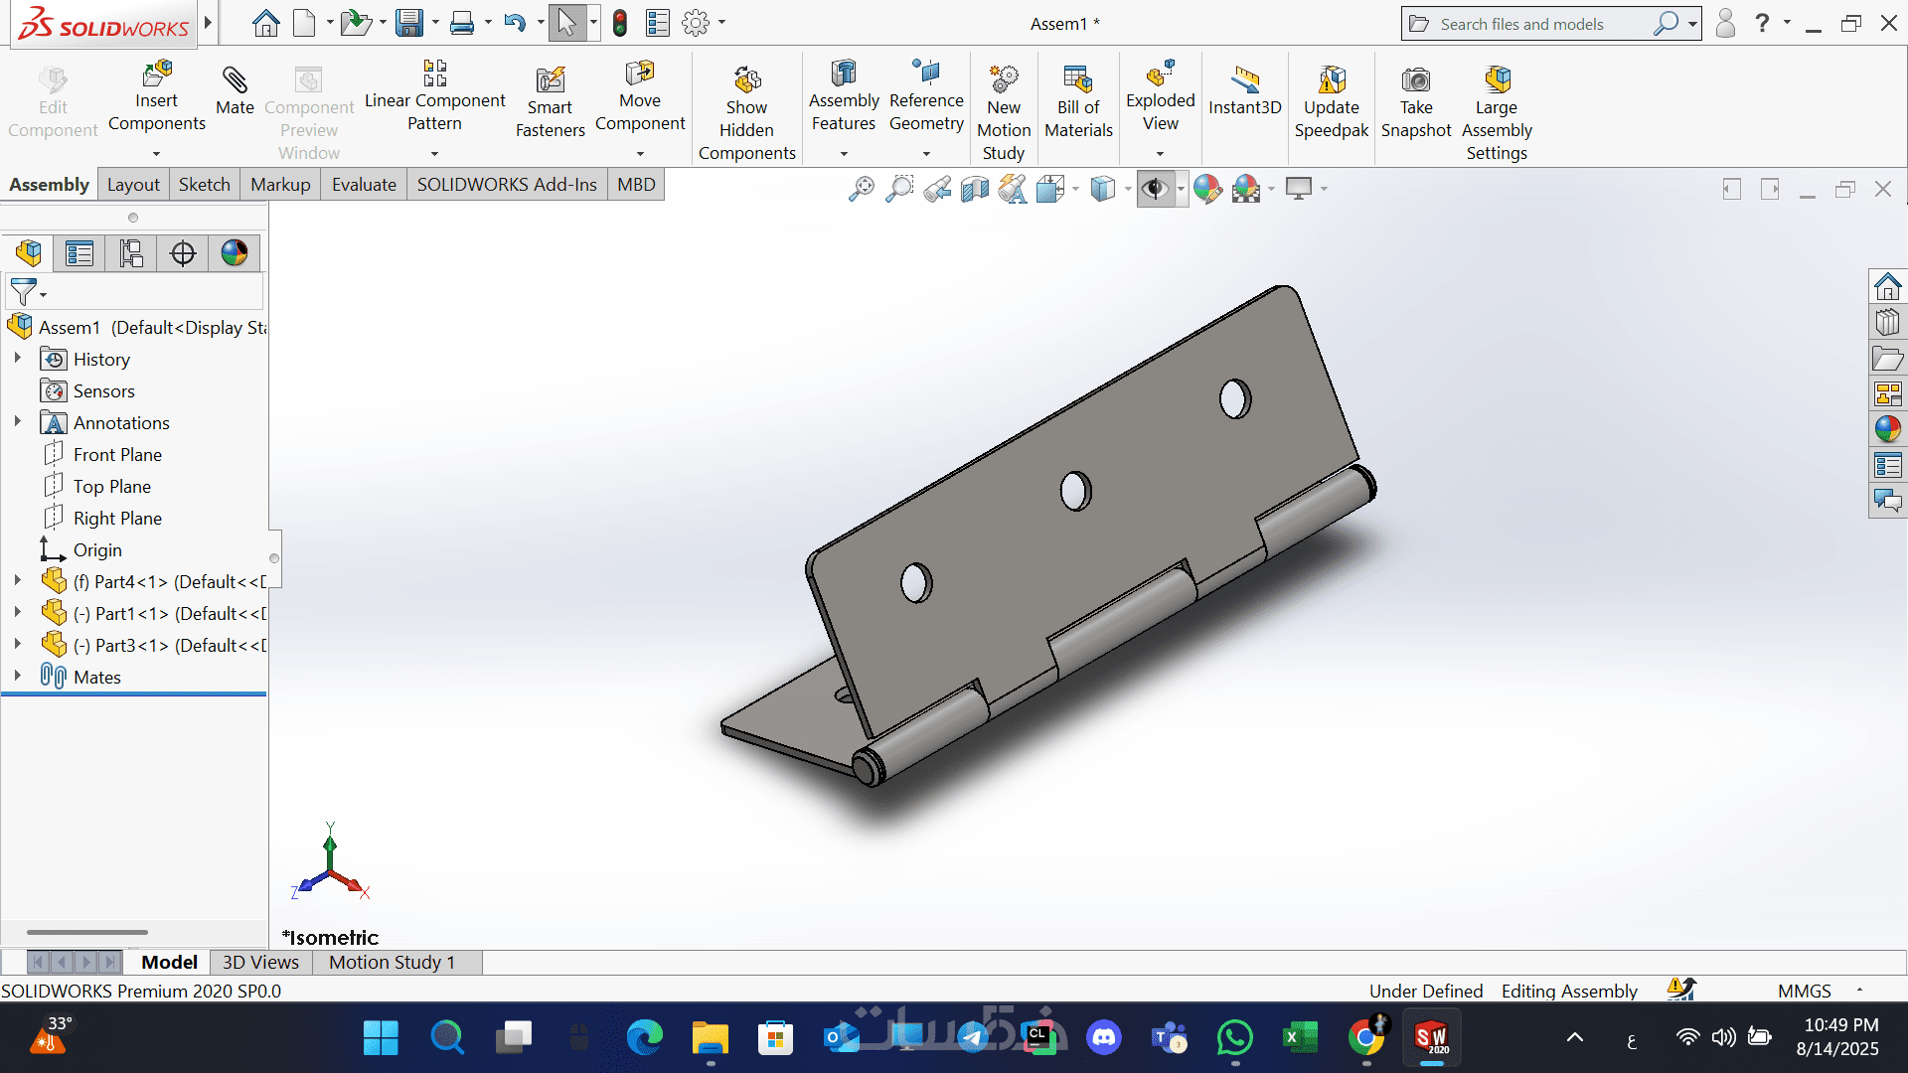
Task: Click the Mate tool icon
Action: pos(235,80)
